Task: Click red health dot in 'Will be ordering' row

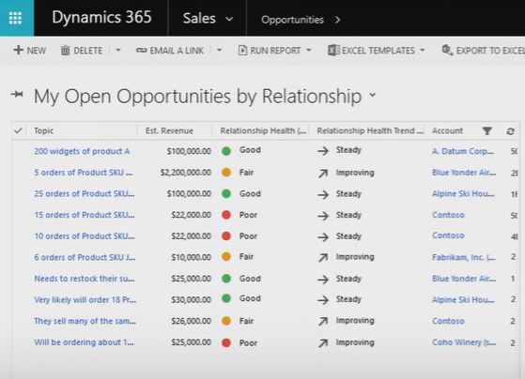Action: point(226,342)
